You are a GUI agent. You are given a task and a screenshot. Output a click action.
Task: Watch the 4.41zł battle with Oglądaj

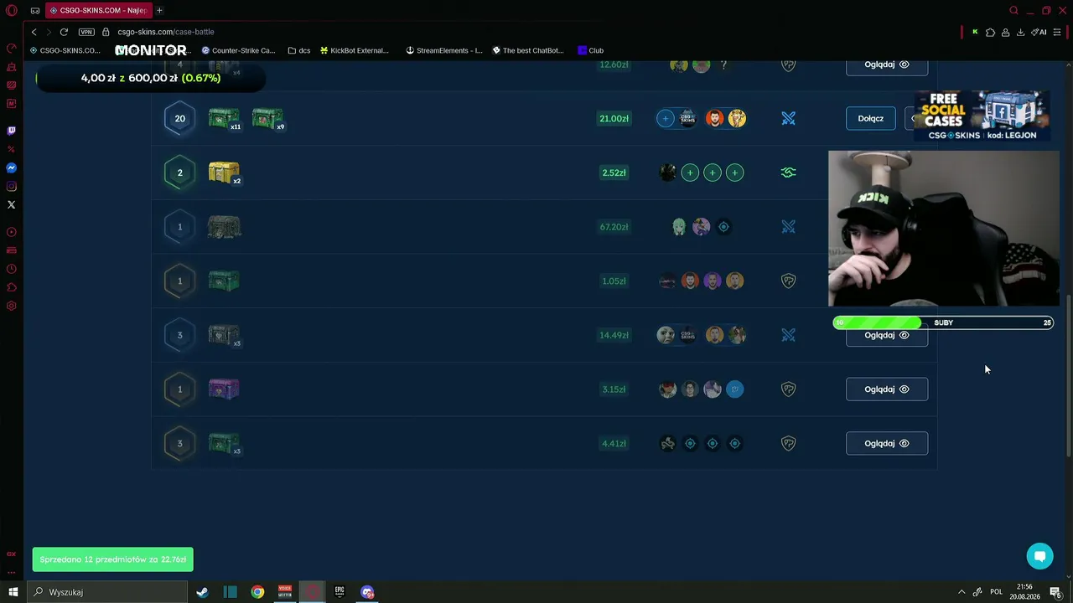[x=887, y=444]
